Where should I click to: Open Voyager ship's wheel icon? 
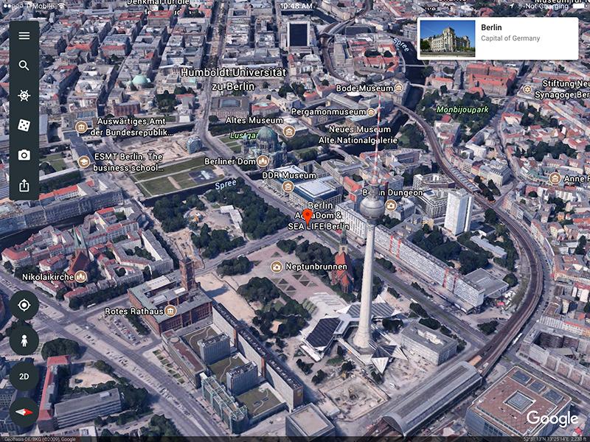tap(24, 96)
